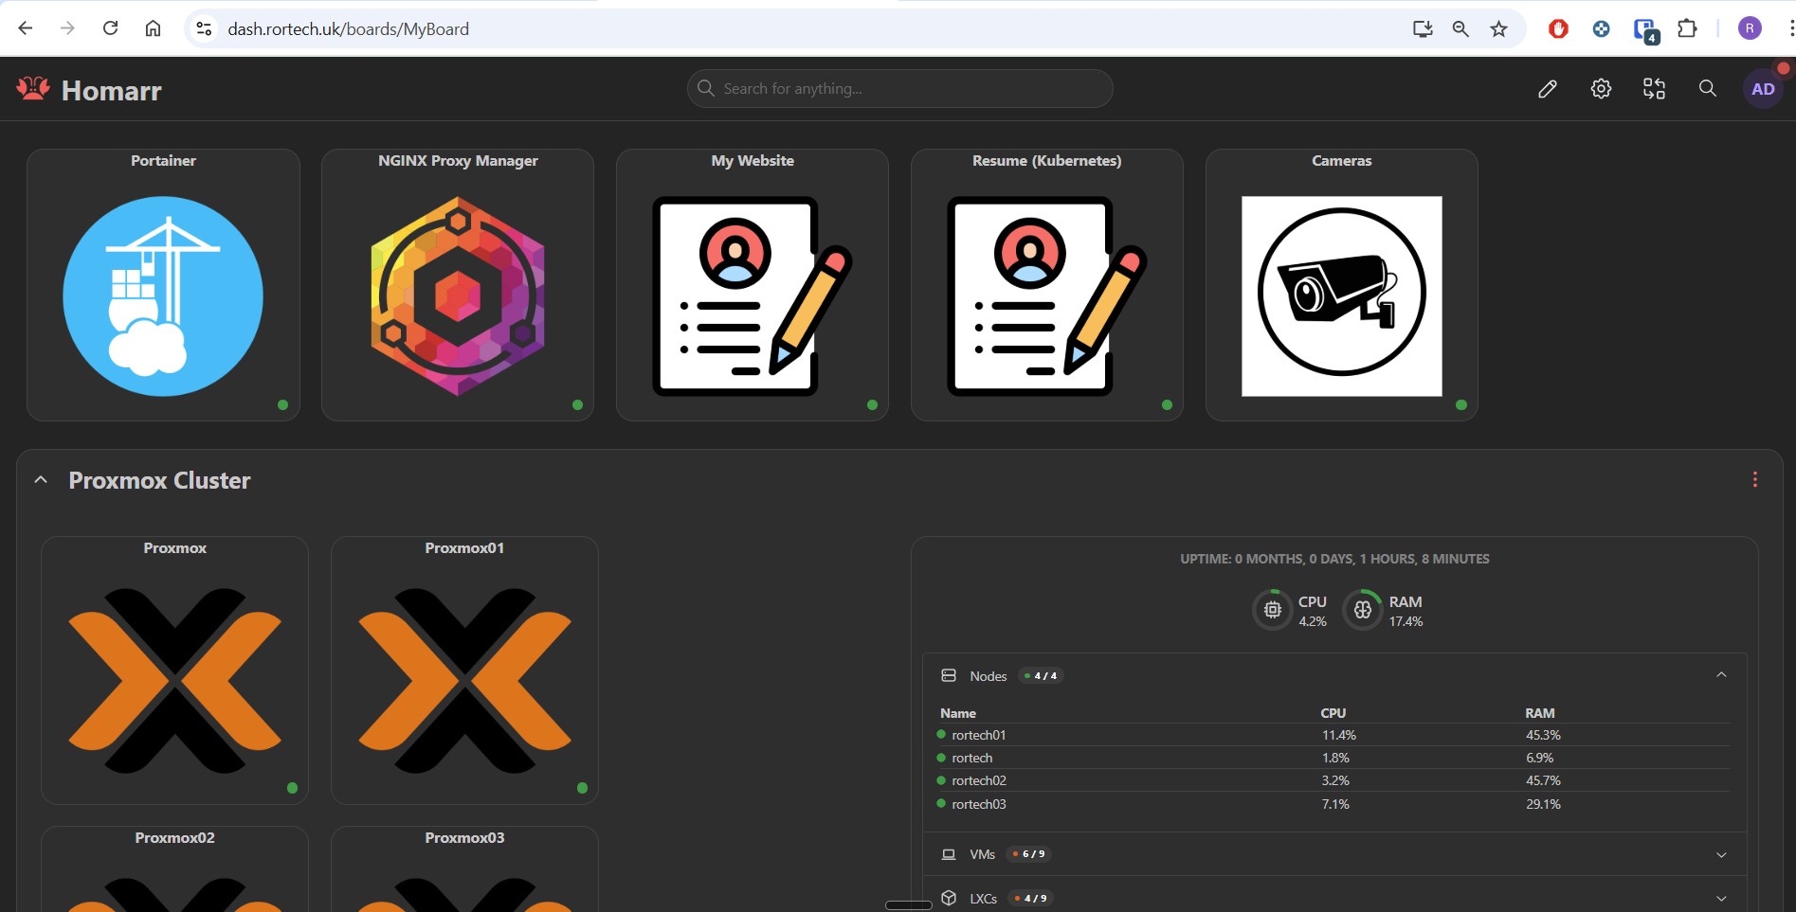Open the AD user avatar menu

click(1763, 89)
